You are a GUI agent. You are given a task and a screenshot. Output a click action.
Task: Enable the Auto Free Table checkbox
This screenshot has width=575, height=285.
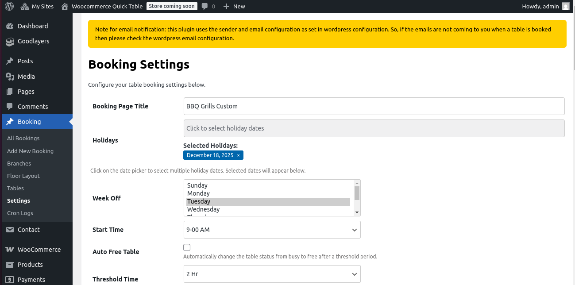click(187, 247)
